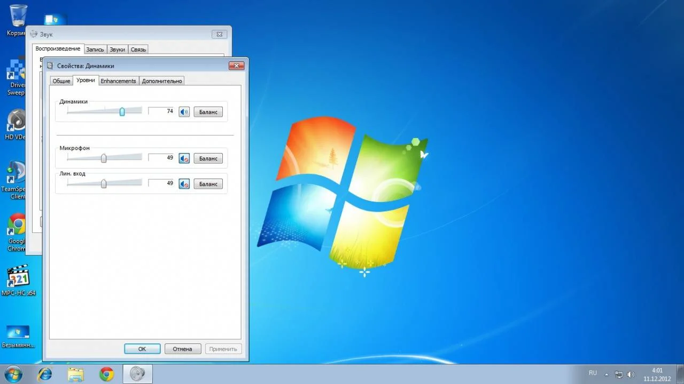Select the MPC-HC x64 desktop icon

click(19, 280)
